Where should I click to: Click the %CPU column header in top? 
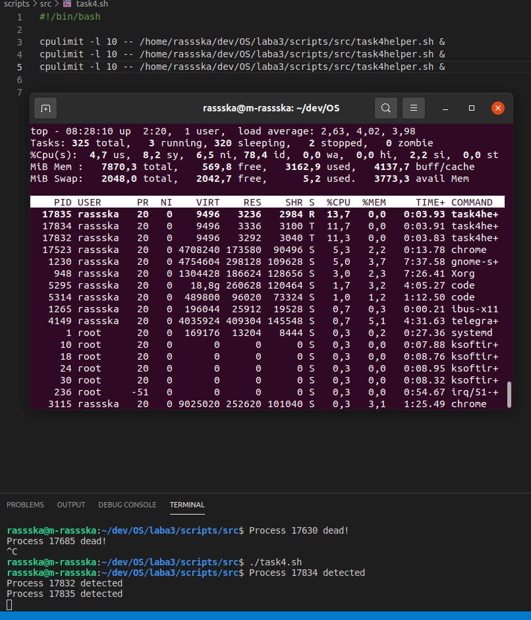[339, 202]
